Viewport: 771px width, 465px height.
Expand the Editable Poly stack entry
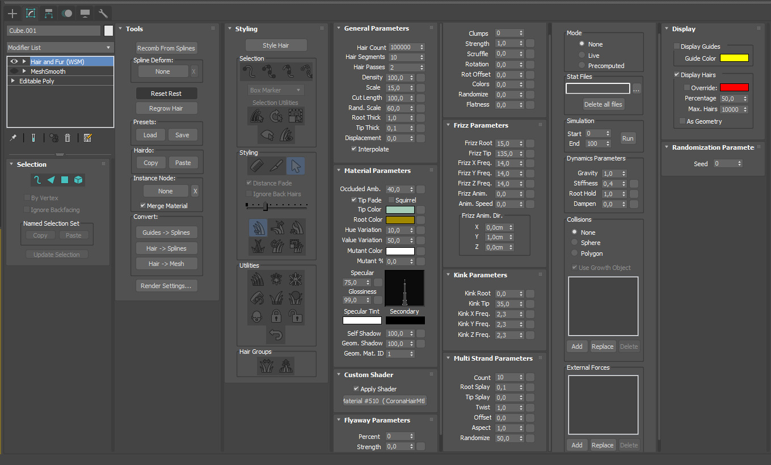(x=13, y=81)
